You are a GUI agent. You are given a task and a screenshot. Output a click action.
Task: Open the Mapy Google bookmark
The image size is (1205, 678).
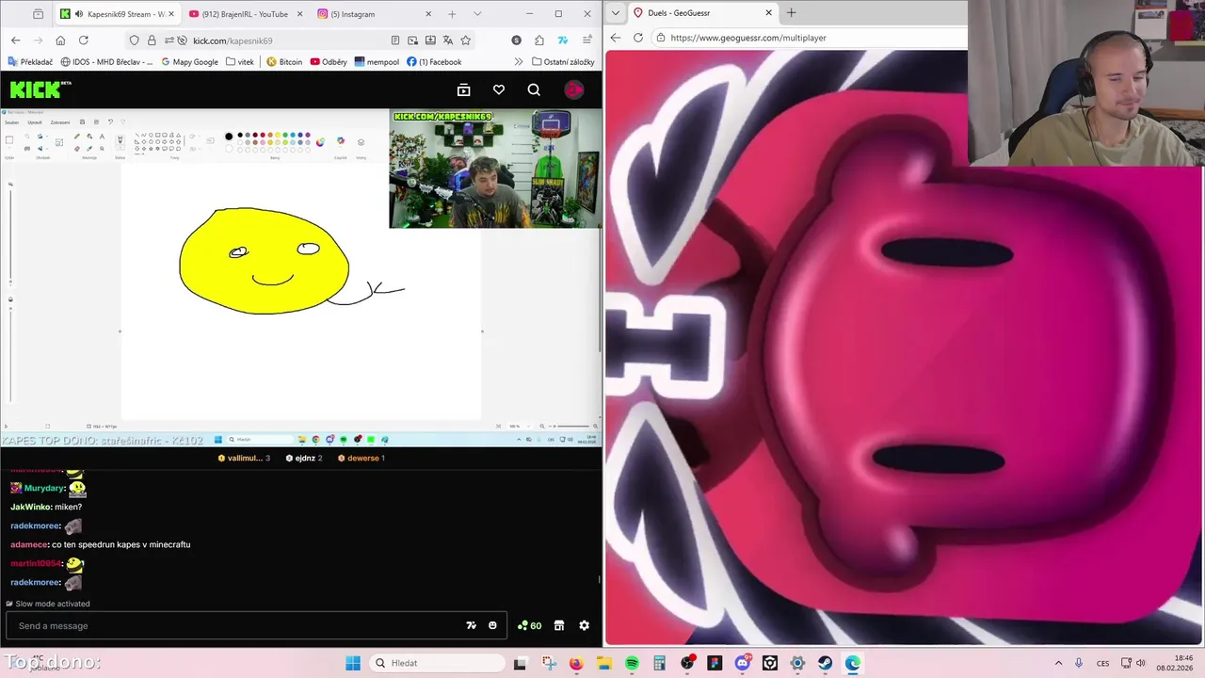[189, 62]
